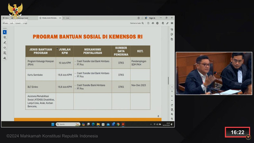
Task: Open the Edit option in toolbar
Action: pos(12,23)
